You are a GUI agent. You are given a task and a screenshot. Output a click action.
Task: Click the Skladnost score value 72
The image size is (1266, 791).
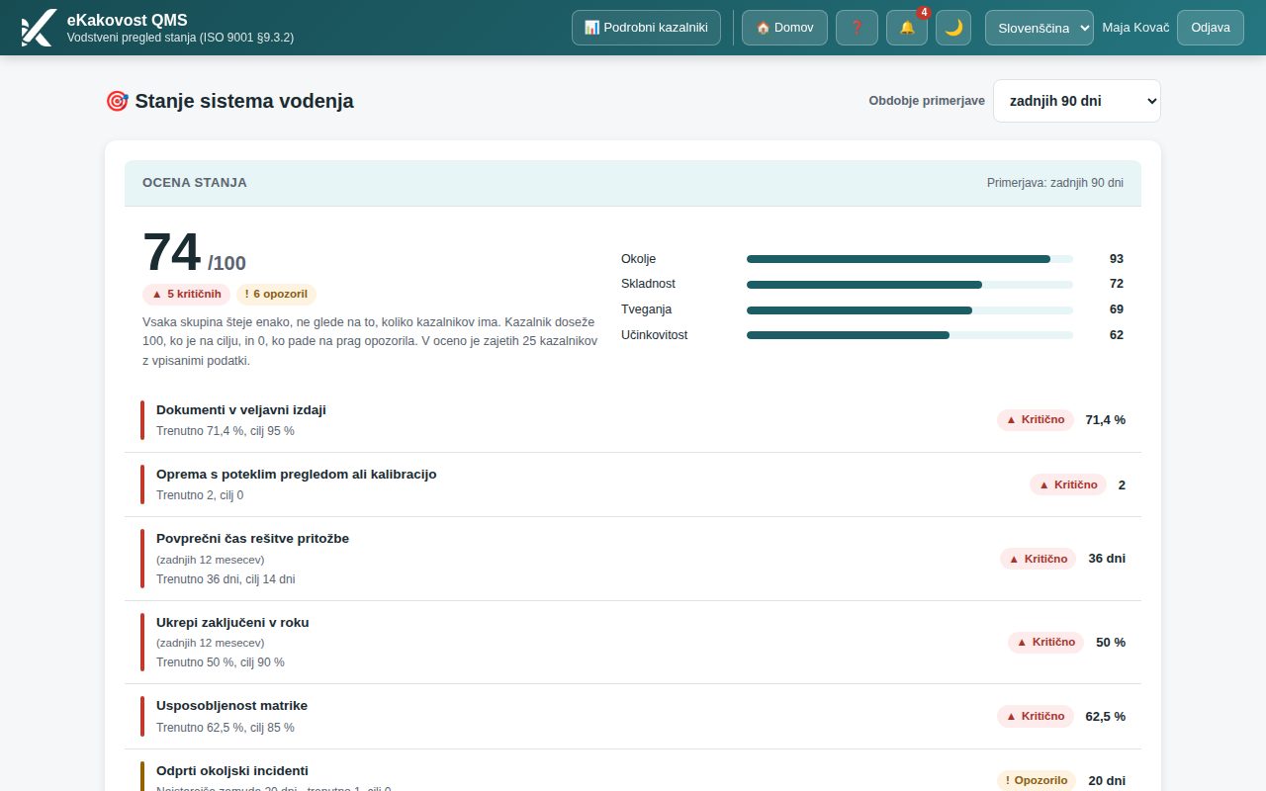pyautogui.click(x=1117, y=285)
